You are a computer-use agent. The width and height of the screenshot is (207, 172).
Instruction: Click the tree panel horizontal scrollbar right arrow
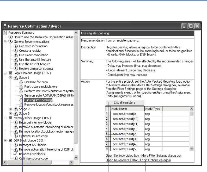click(71, 162)
